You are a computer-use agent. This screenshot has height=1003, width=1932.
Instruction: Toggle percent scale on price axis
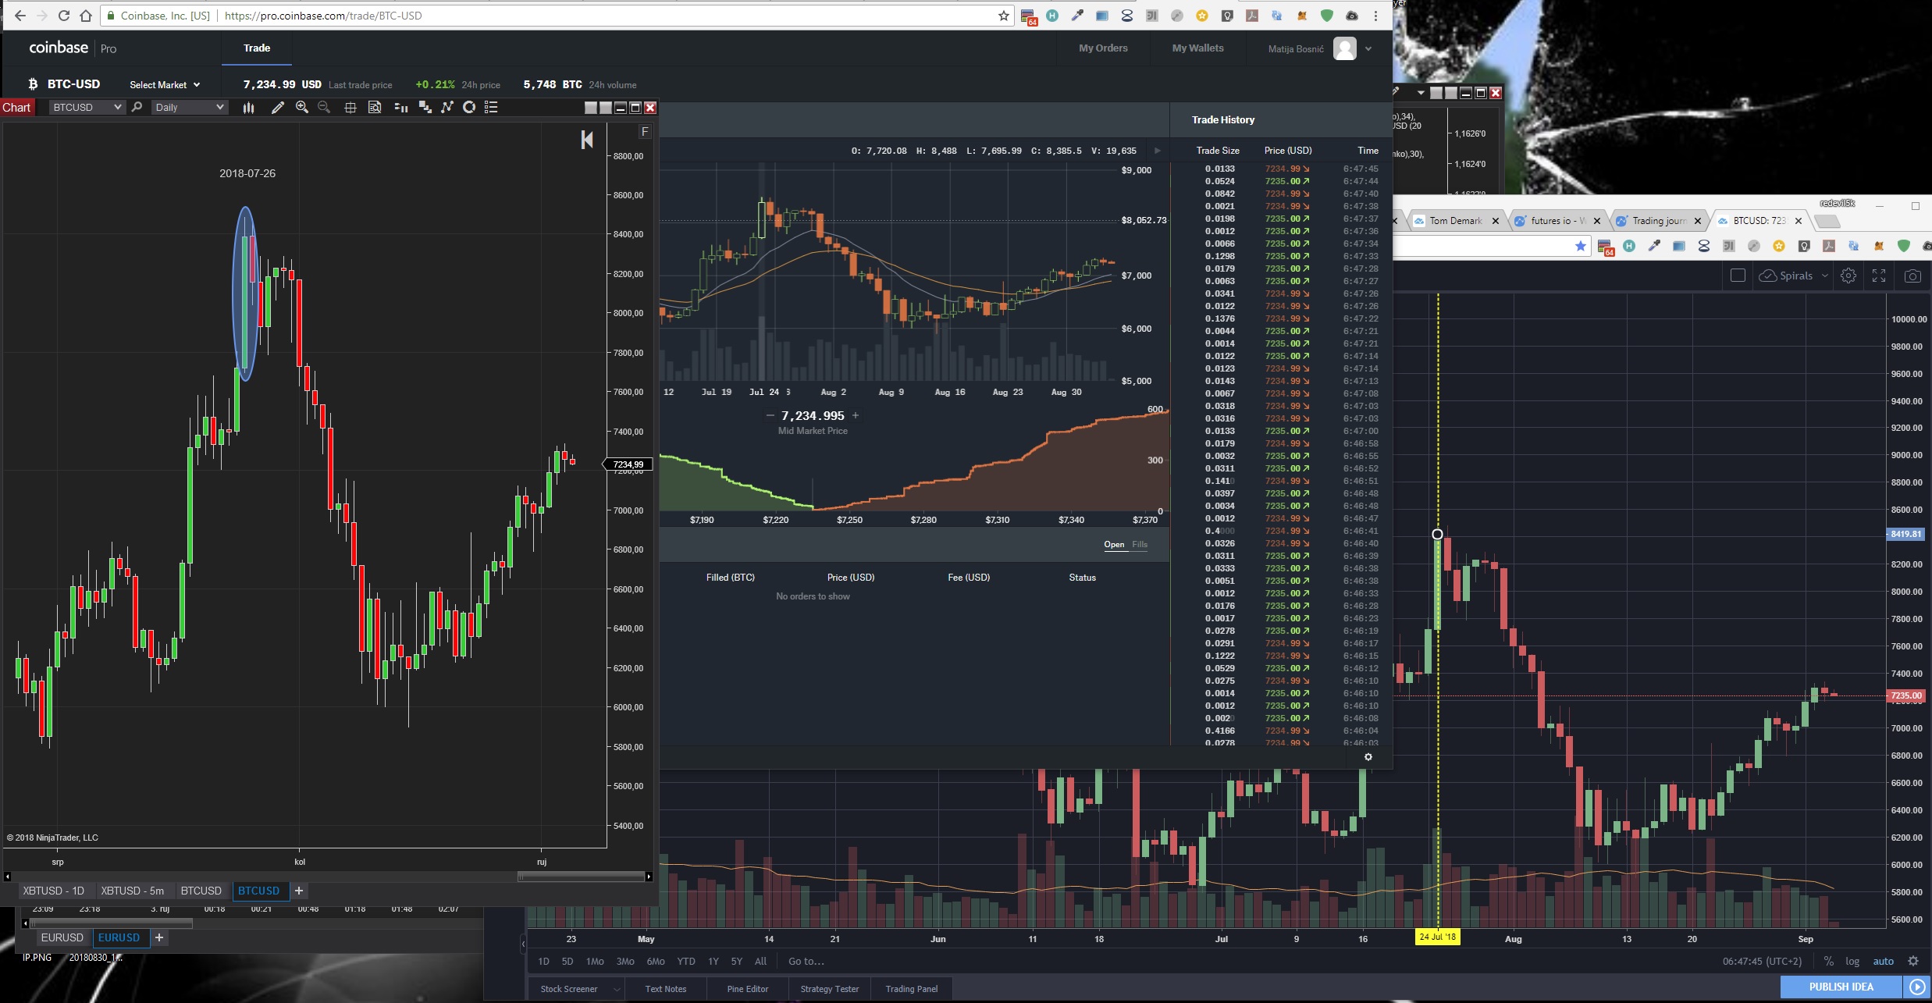[1828, 962]
